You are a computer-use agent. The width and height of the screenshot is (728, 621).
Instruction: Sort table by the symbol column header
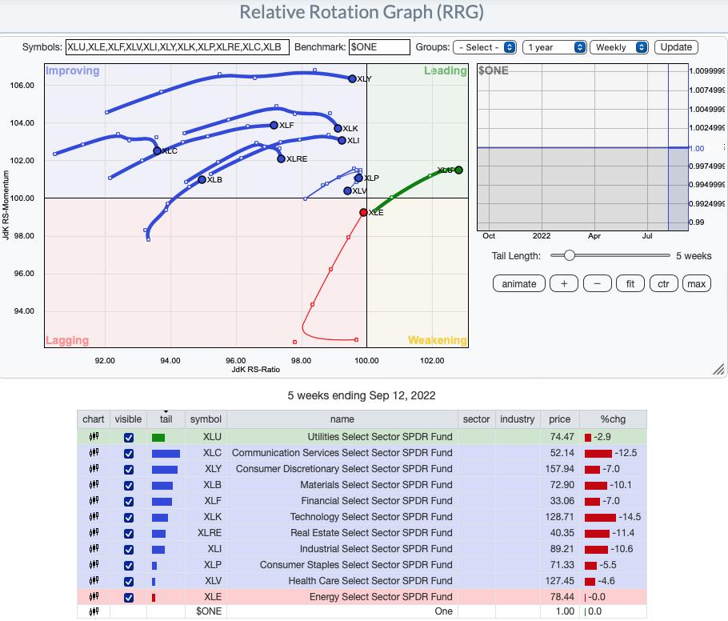(x=206, y=419)
